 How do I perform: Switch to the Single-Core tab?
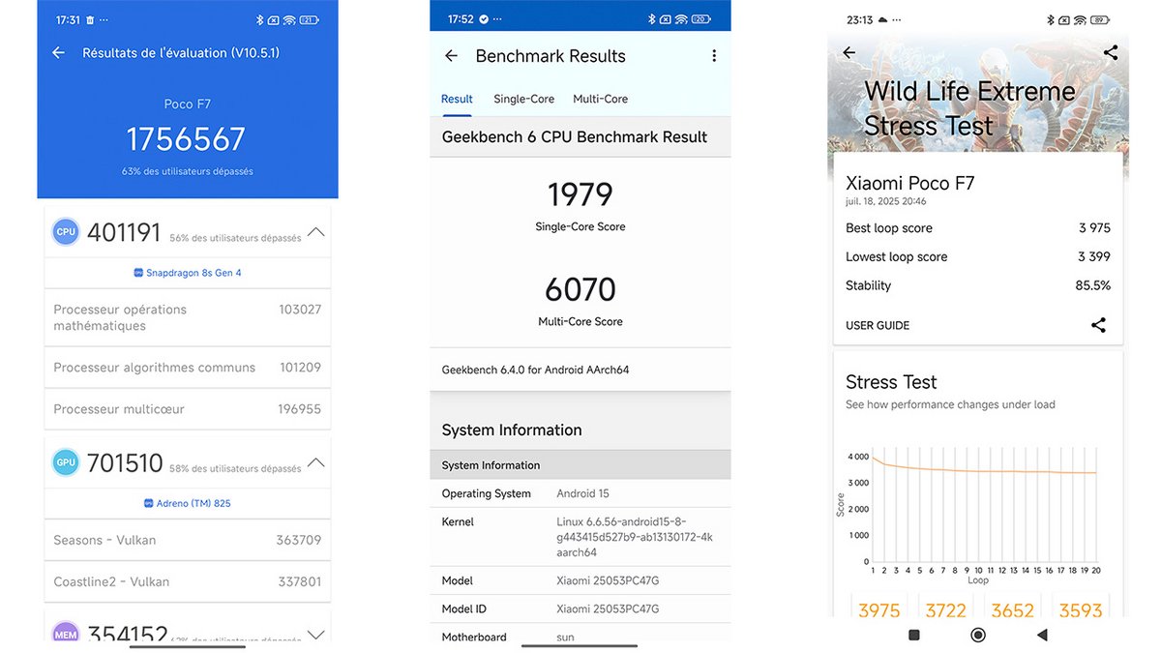coord(524,99)
